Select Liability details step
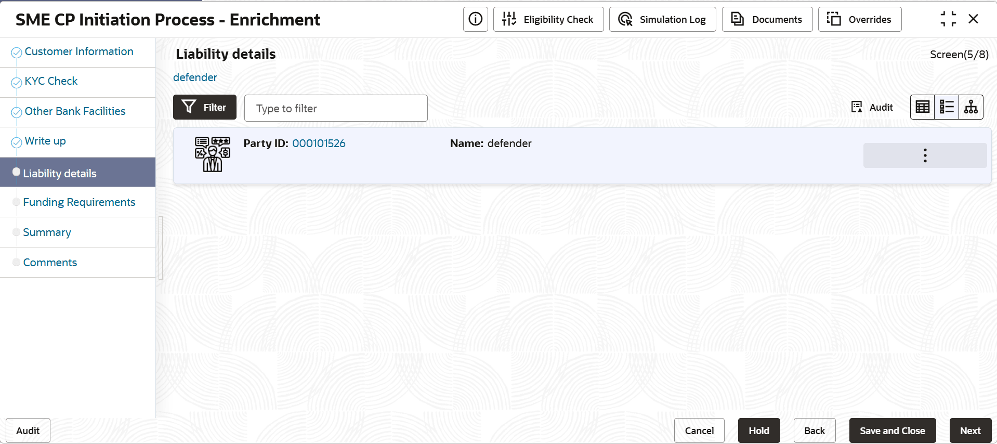This screenshot has width=997, height=444. (78, 173)
